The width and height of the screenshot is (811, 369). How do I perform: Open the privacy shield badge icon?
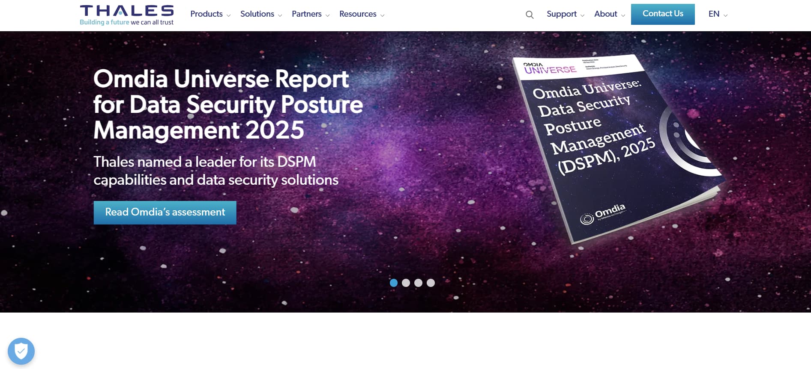tap(21, 351)
